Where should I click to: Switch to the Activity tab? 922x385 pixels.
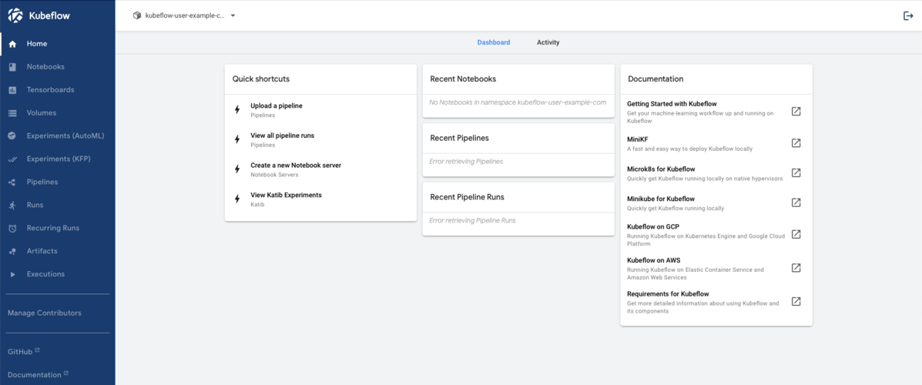pyautogui.click(x=548, y=42)
